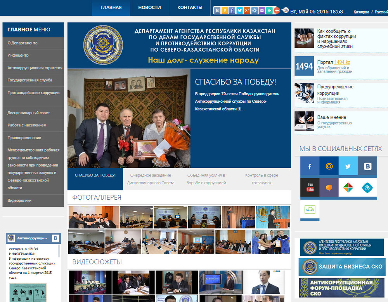Image resolution: width=388 pixels, height=302 pixels.
Task: Switch the site language to Қазақша
Action: pos(361,12)
